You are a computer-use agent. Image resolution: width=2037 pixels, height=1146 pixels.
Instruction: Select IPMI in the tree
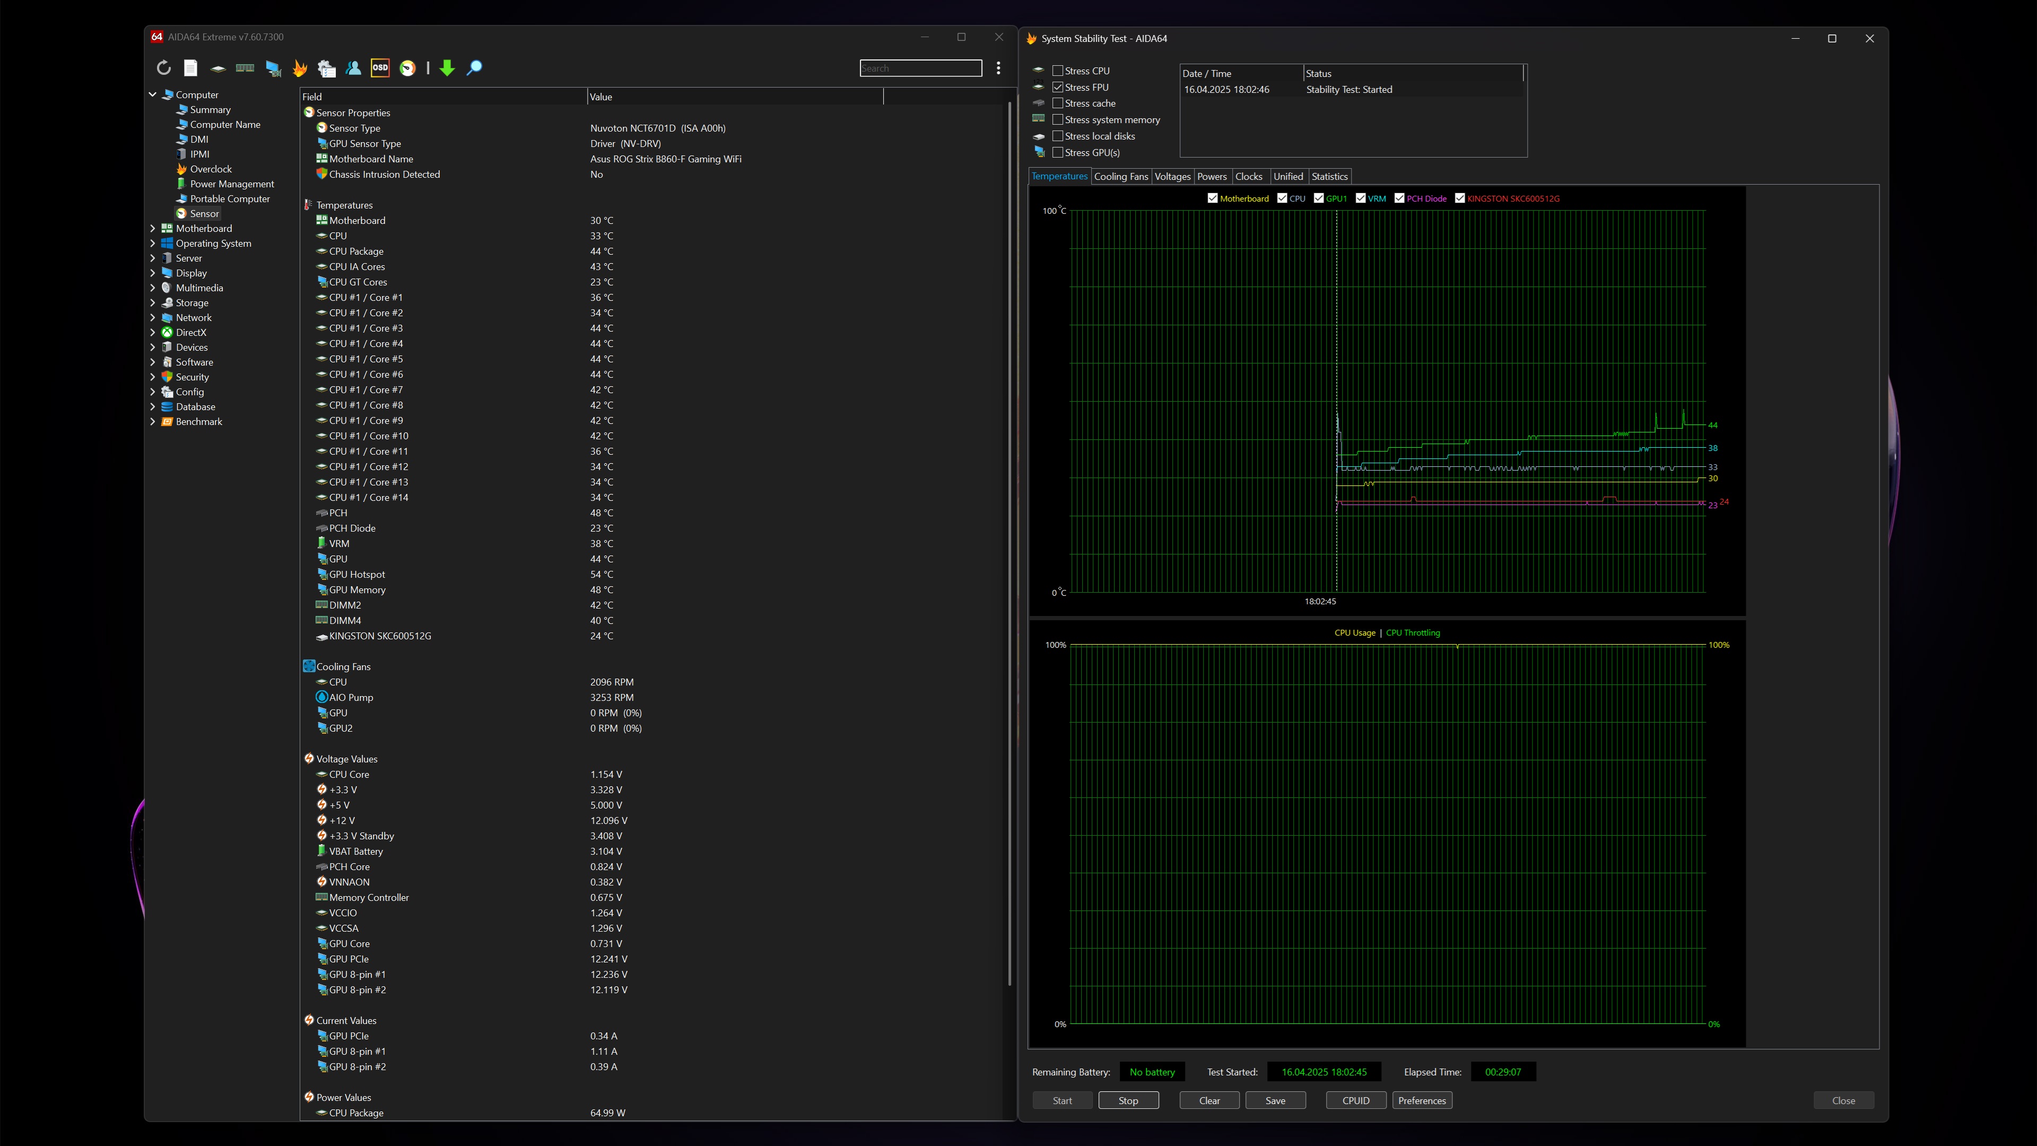(199, 154)
